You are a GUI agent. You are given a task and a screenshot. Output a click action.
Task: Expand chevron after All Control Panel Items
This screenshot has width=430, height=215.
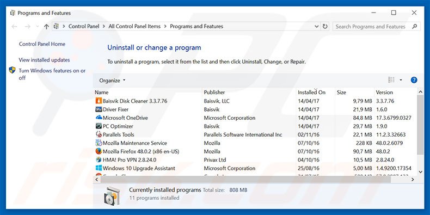click(165, 27)
